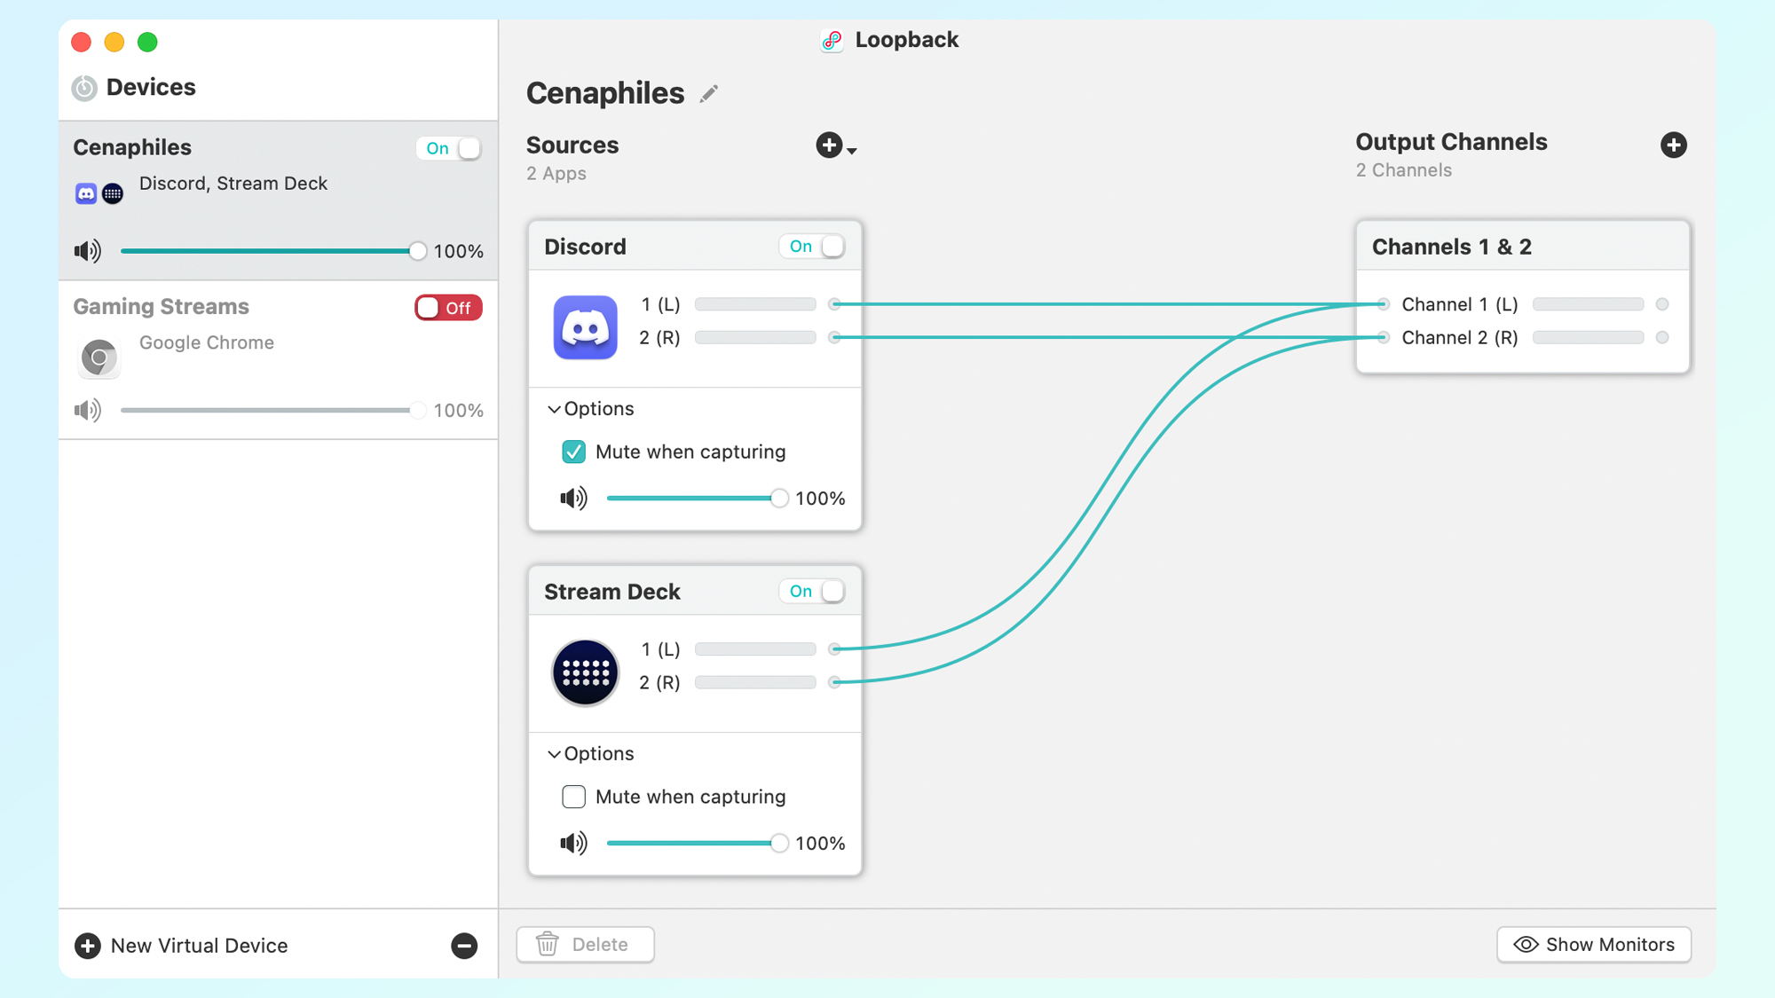
Task: Click the Stream Deck source volume slider
Action: pyautogui.click(x=698, y=843)
